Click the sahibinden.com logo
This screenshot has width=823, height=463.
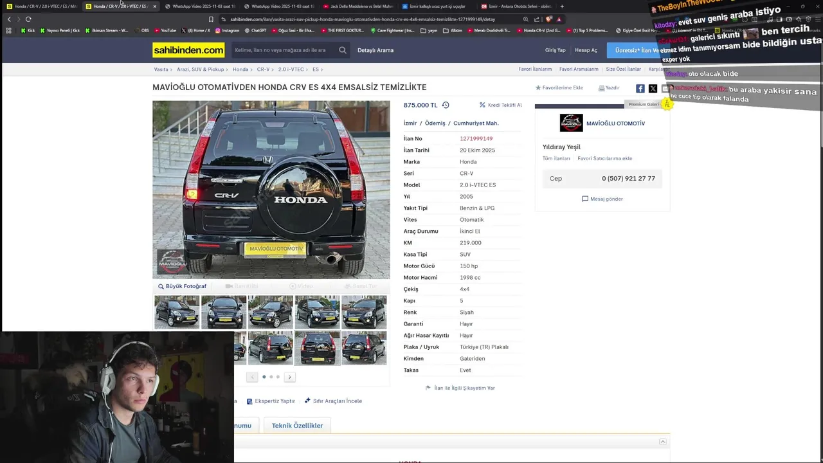(188, 50)
